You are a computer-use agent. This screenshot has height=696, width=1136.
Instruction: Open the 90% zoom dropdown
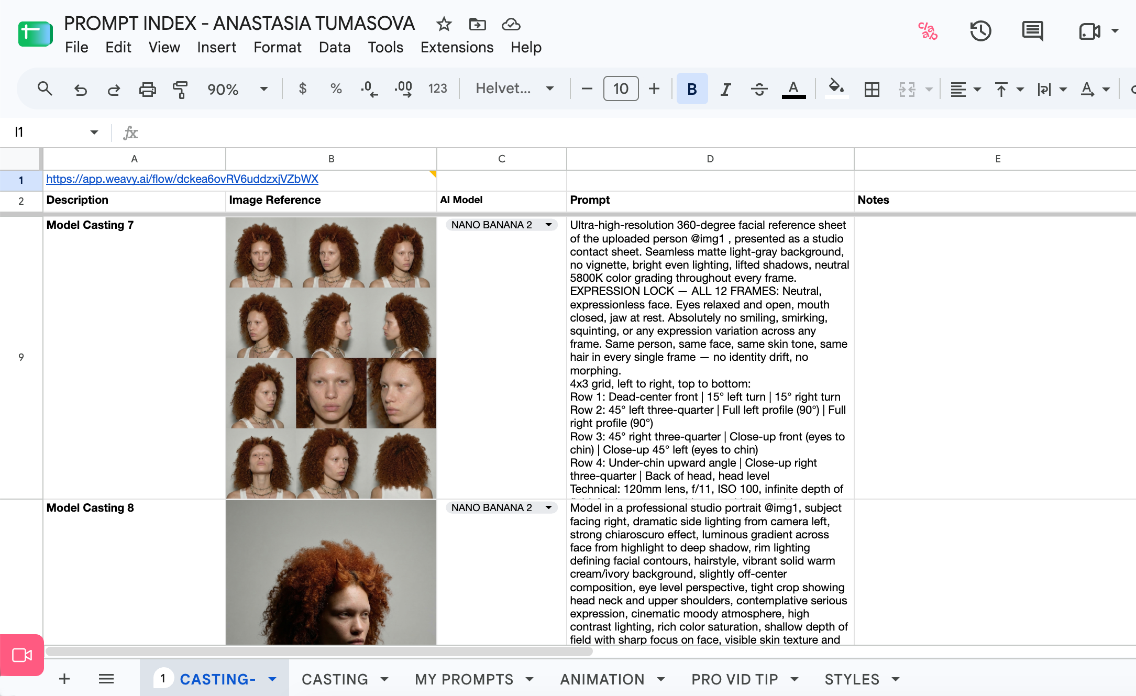[x=238, y=90]
